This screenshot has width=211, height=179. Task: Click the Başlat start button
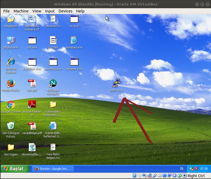(15, 169)
